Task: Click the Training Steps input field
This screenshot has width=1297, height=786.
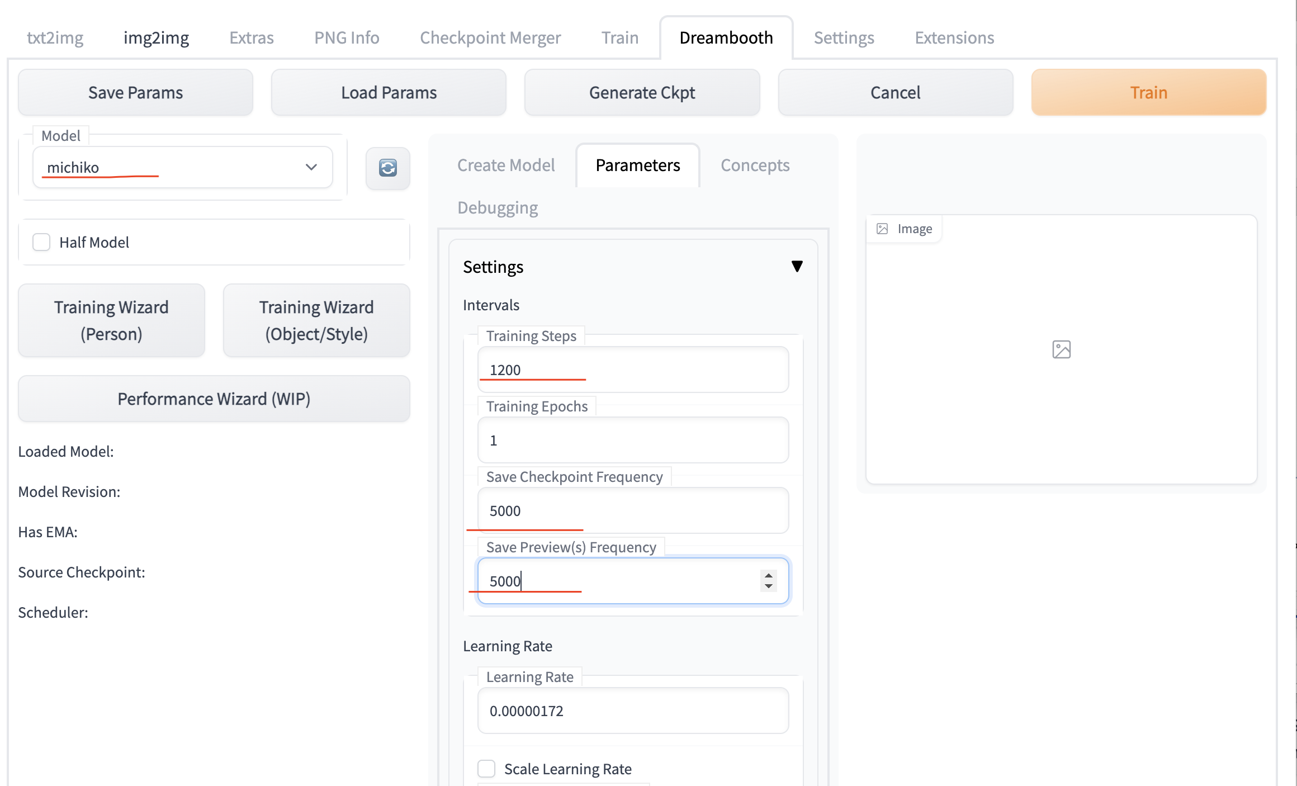Action: pos(633,370)
